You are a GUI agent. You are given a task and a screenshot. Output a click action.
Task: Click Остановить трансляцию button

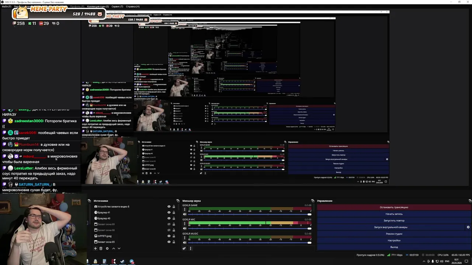click(394, 207)
